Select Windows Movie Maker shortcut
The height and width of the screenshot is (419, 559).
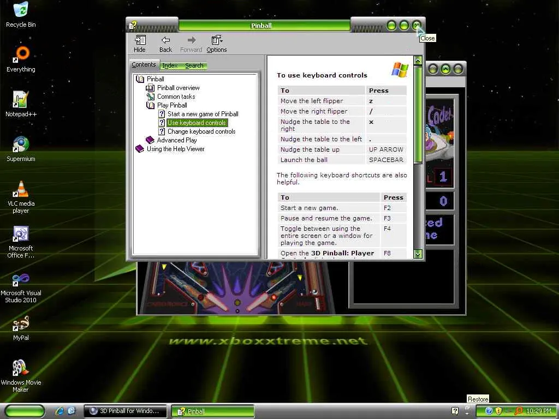click(x=21, y=376)
